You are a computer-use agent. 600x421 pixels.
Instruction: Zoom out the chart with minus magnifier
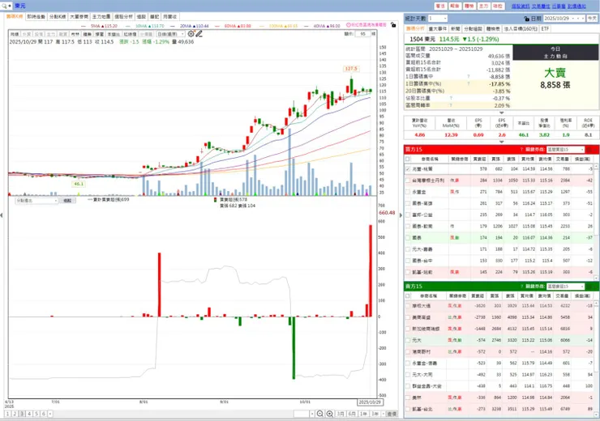(320, 414)
